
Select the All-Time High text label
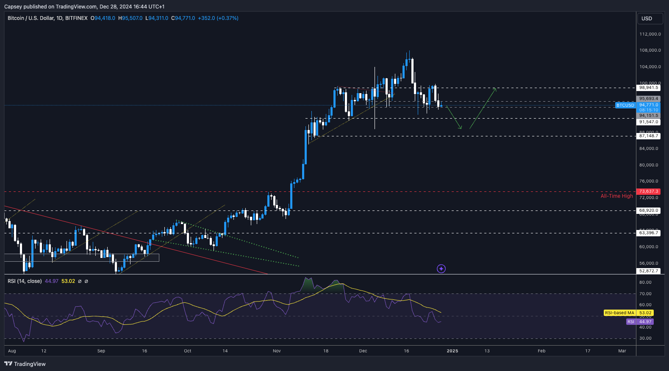point(616,196)
